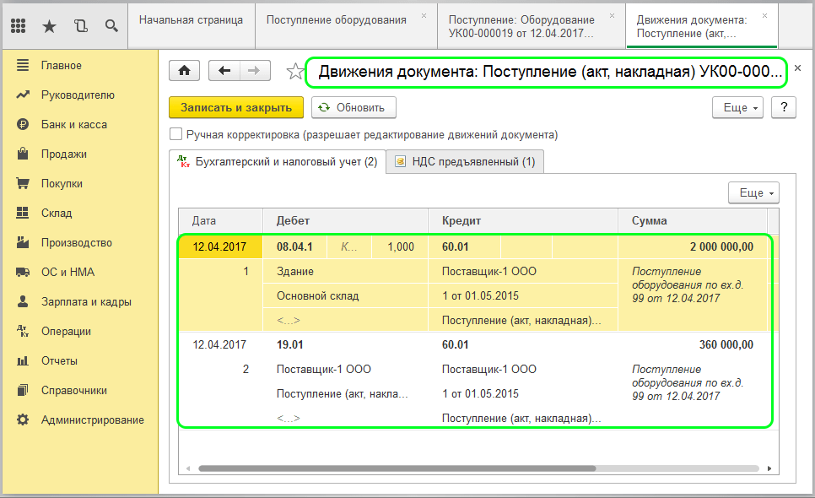
Task: Click the scrollbar left arrow
Action: (x=188, y=468)
